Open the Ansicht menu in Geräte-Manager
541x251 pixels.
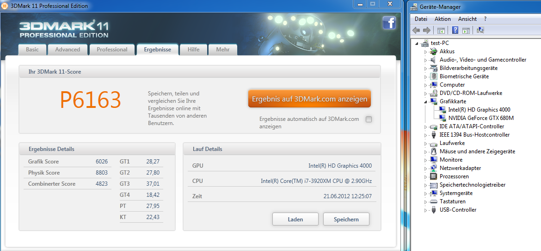coord(467,19)
